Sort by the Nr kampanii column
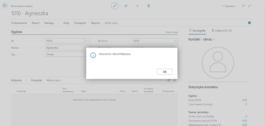265x126 pixels. 168,91
